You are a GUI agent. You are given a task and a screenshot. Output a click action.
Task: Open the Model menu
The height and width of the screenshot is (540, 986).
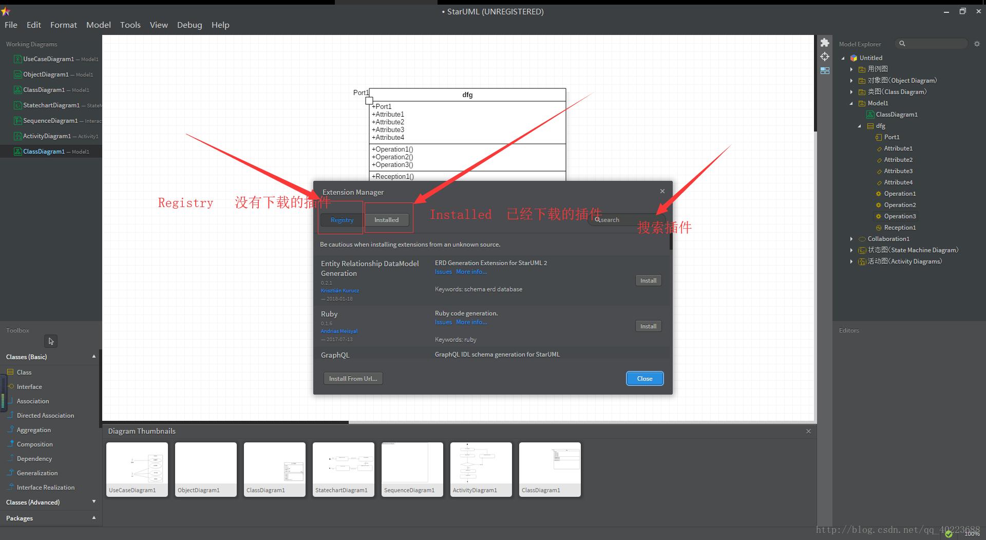(99, 25)
